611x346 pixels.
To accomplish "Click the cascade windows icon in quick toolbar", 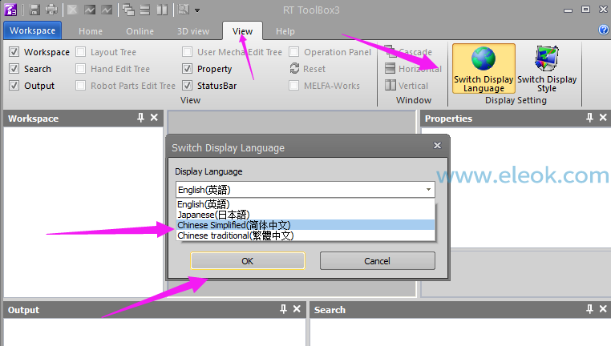I will 128,10.
